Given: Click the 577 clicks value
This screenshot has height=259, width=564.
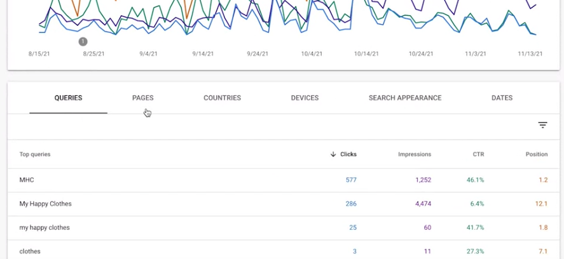Looking at the screenshot, I should coord(351,180).
